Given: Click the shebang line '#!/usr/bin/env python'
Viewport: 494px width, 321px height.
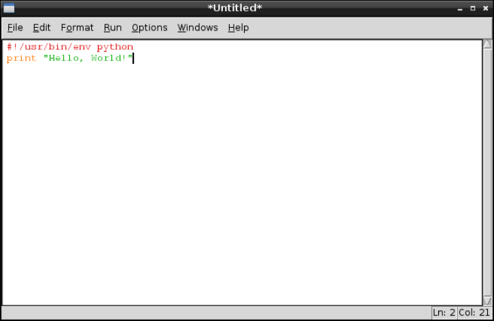Looking at the screenshot, I should 70,47.
